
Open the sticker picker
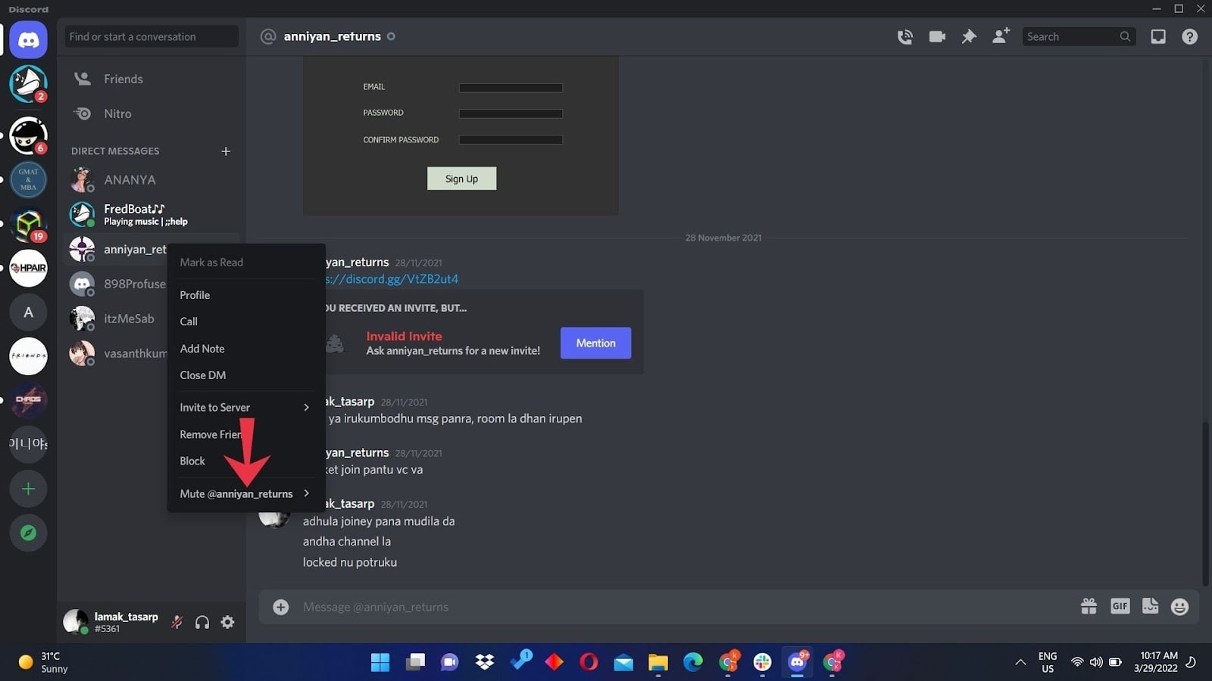pyautogui.click(x=1150, y=606)
